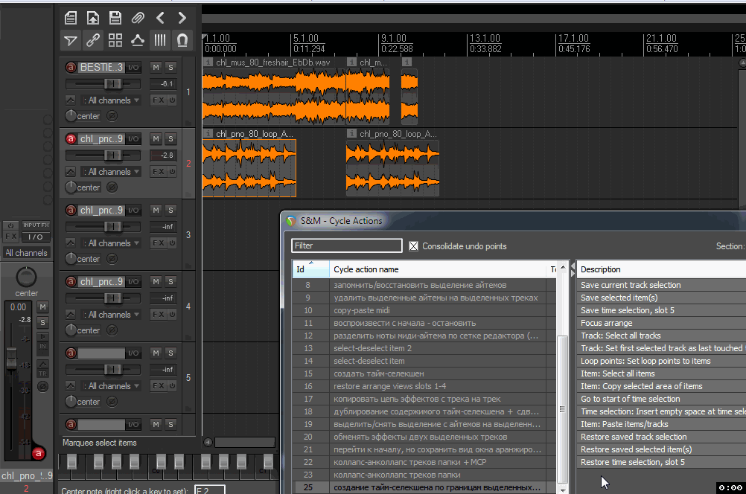Toggle the metronome triangle icon
This screenshot has height=494, width=746.
click(x=71, y=40)
